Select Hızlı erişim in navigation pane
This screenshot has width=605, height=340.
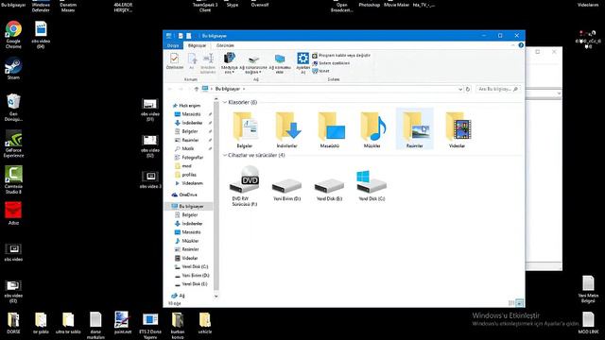[187, 106]
